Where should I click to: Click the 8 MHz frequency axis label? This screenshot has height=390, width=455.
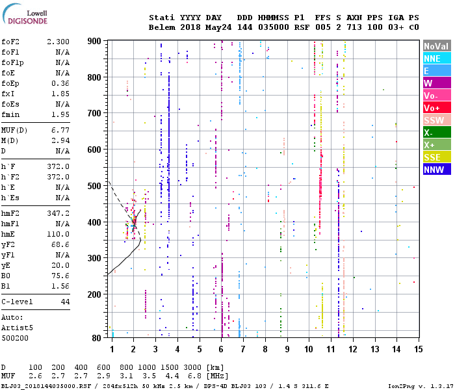pos(265,349)
